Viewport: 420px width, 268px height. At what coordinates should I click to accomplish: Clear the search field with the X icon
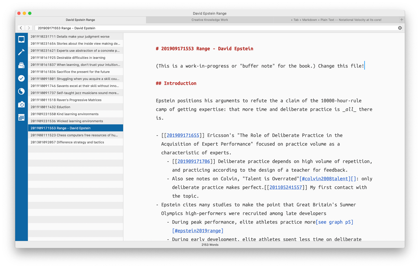400,28
